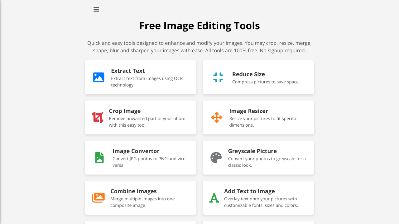The image size is (399, 224).
Task: Select the green Add Text letter icon
Action: [214, 198]
